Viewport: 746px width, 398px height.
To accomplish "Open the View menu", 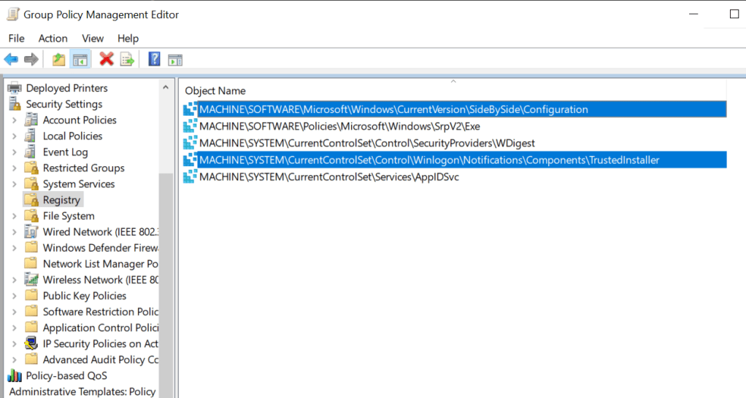I will (93, 38).
